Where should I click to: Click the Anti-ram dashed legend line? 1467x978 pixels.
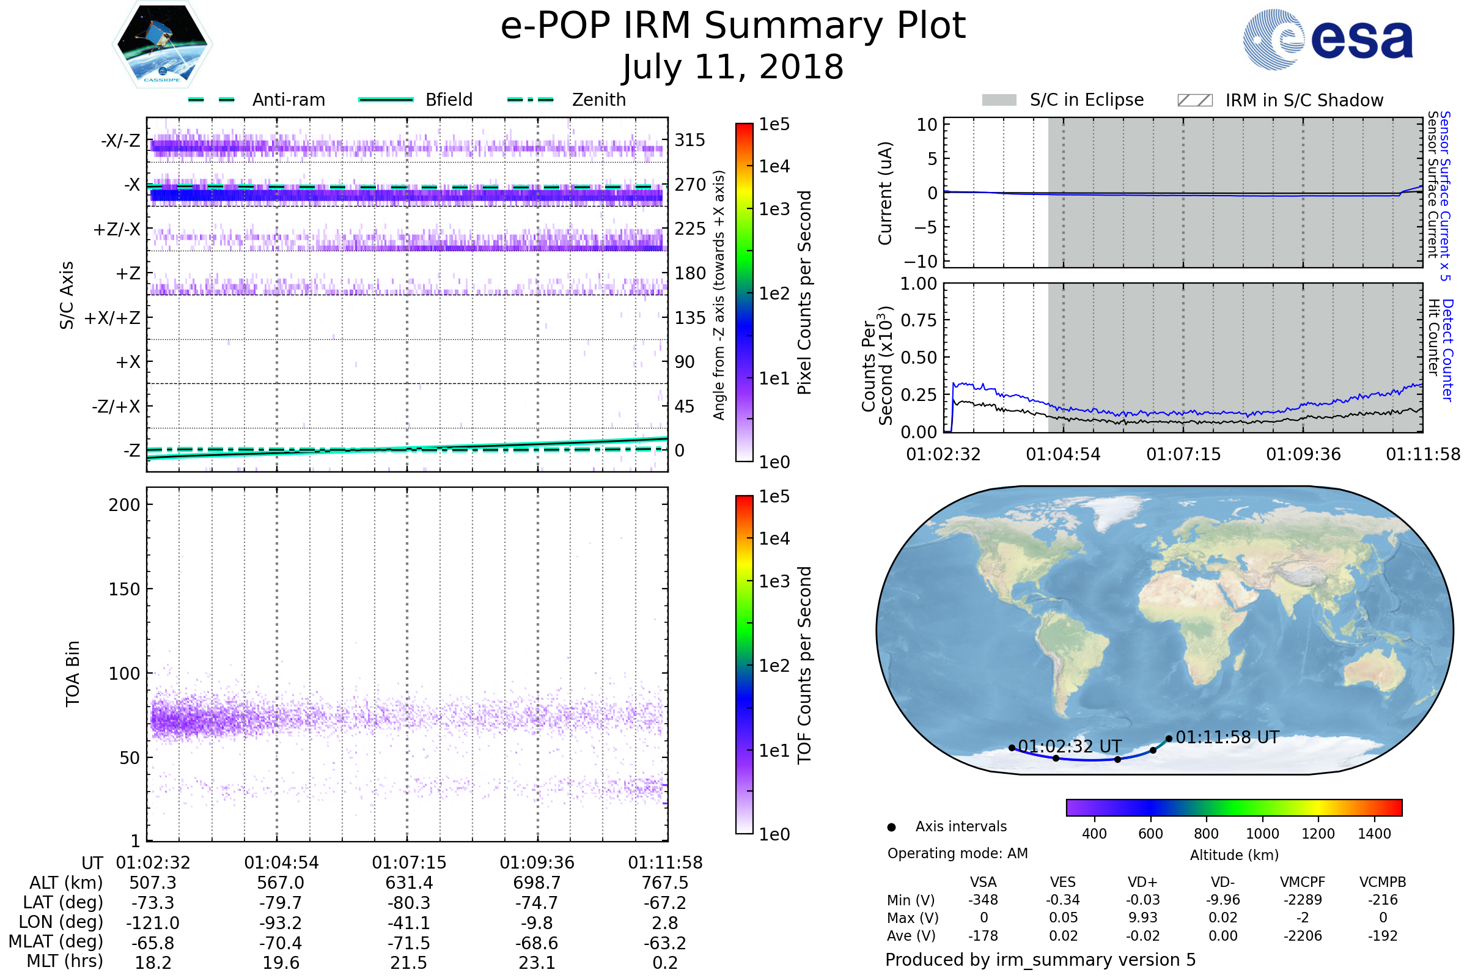click(x=211, y=100)
